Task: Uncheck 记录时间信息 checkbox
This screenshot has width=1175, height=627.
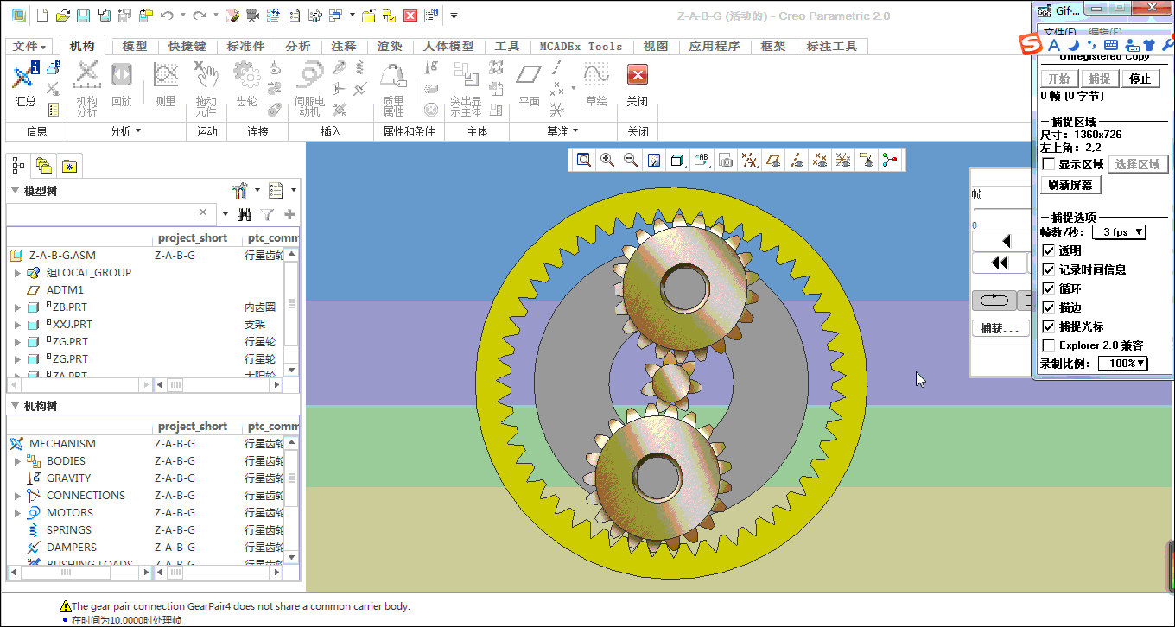Action: (x=1049, y=269)
